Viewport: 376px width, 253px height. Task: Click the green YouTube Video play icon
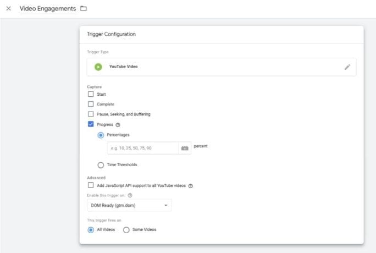(98, 67)
